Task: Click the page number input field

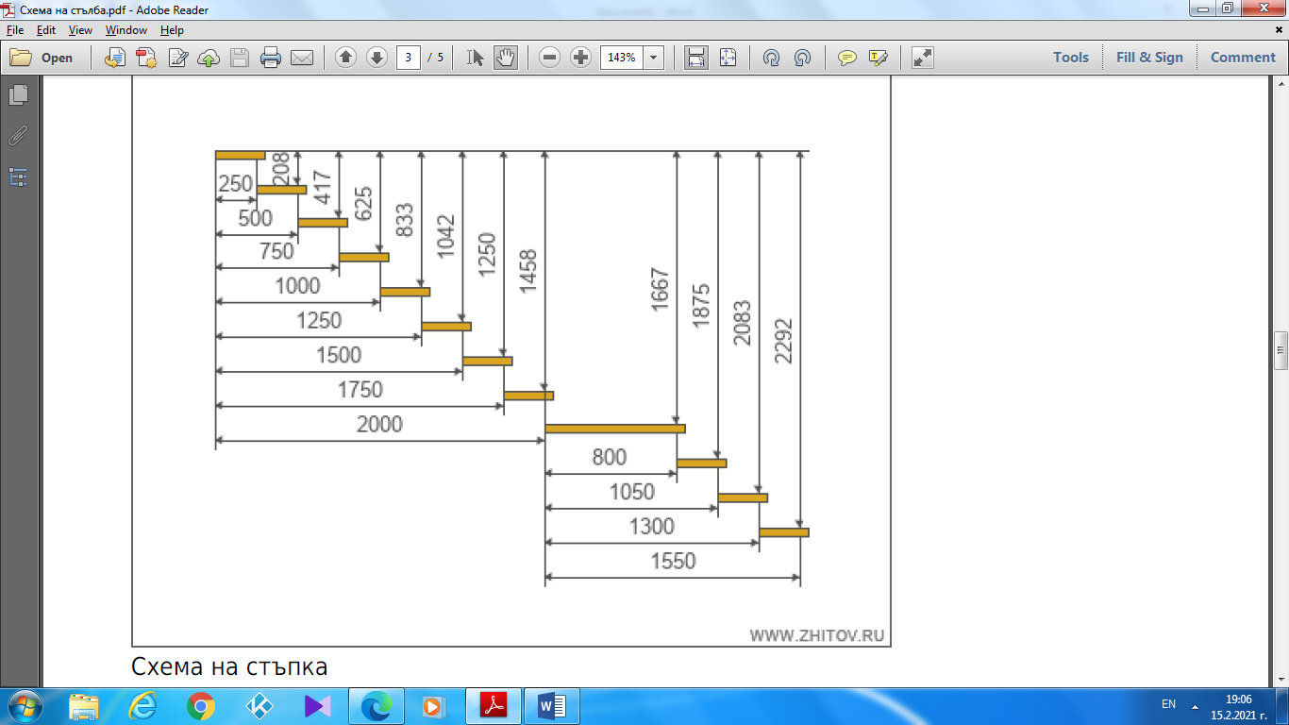Action: tap(408, 58)
